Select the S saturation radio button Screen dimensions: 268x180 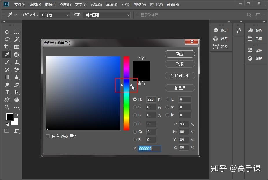tap(135, 107)
